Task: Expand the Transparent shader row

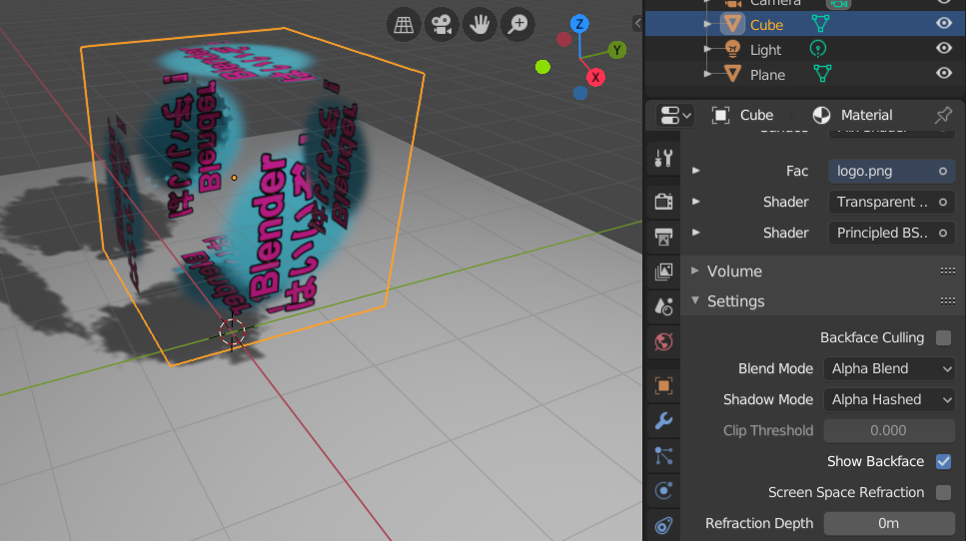Action: [x=696, y=202]
